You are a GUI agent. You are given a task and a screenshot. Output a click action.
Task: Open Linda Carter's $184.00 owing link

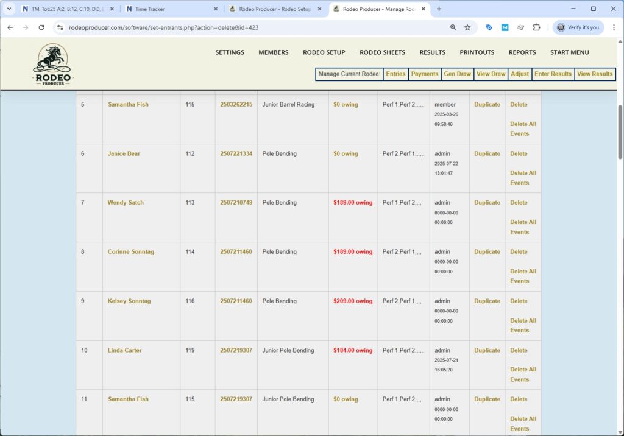[353, 350]
